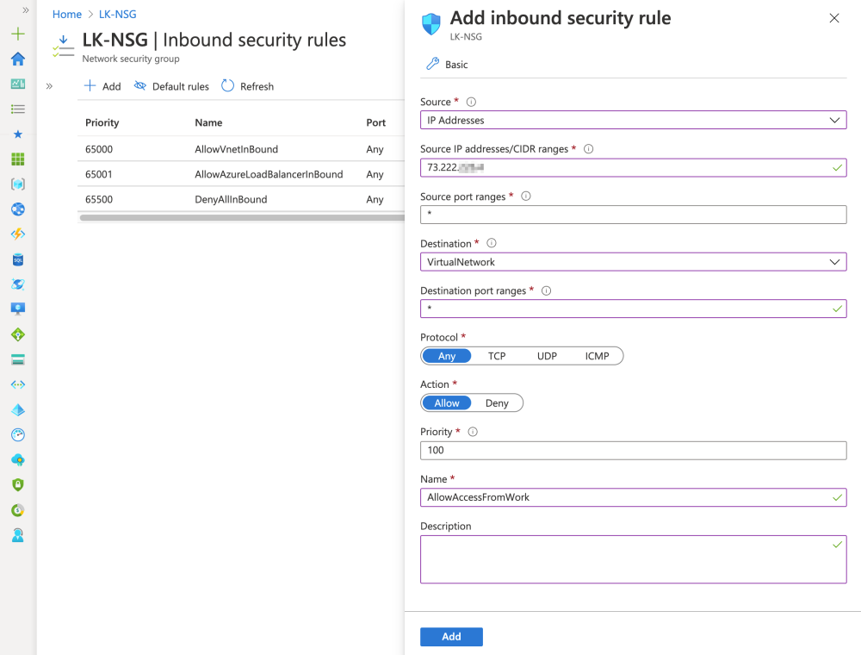This screenshot has height=655, width=861.
Task: Click the Home icon in the sidebar
Action: pos(18,59)
